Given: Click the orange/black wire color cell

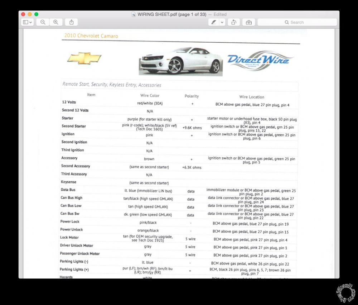Looking at the screenshot, I should (x=148, y=231).
